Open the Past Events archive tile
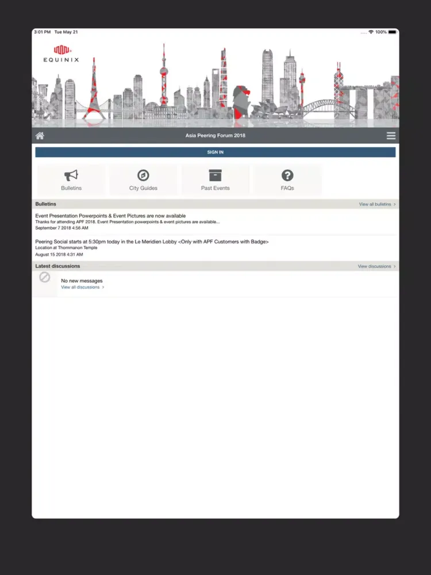Image resolution: width=431 pixels, height=575 pixels. pyautogui.click(x=215, y=180)
